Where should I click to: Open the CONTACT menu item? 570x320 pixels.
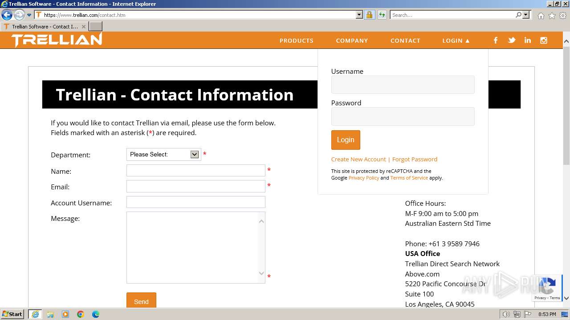coord(405,40)
